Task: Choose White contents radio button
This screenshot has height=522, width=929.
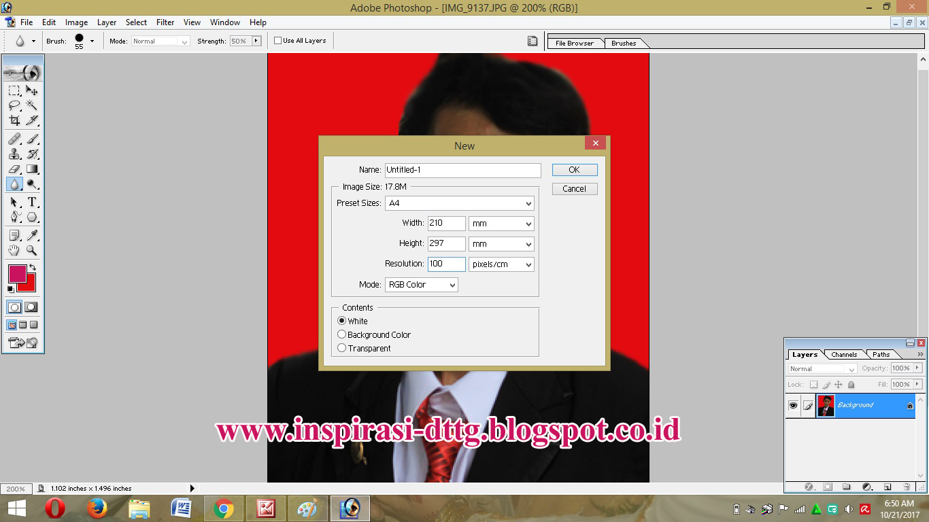Action: point(342,321)
